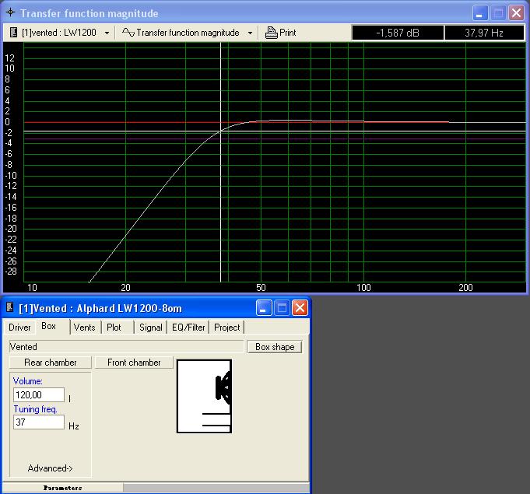Expand the plot type dropdown arrow

point(250,33)
